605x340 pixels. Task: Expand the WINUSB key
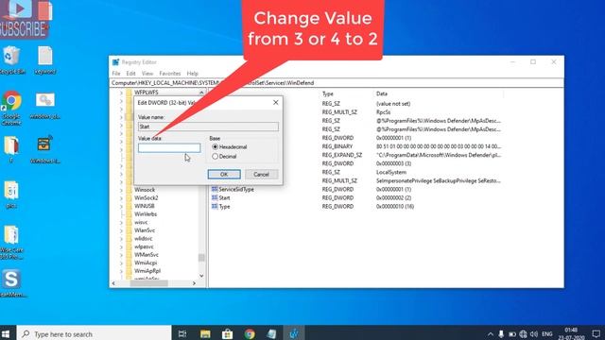(121, 206)
